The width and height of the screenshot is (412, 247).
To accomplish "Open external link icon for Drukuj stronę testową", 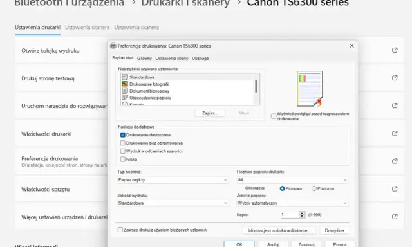I will point(395,78).
